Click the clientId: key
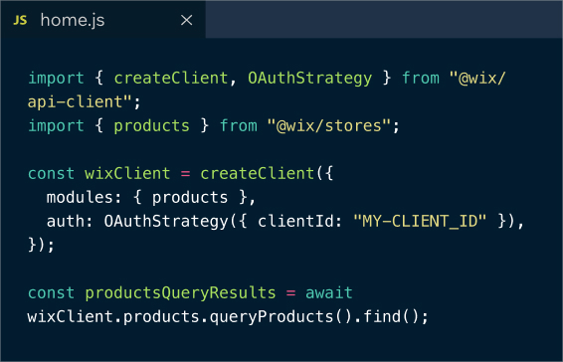This screenshot has height=362, width=563. pos(300,221)
